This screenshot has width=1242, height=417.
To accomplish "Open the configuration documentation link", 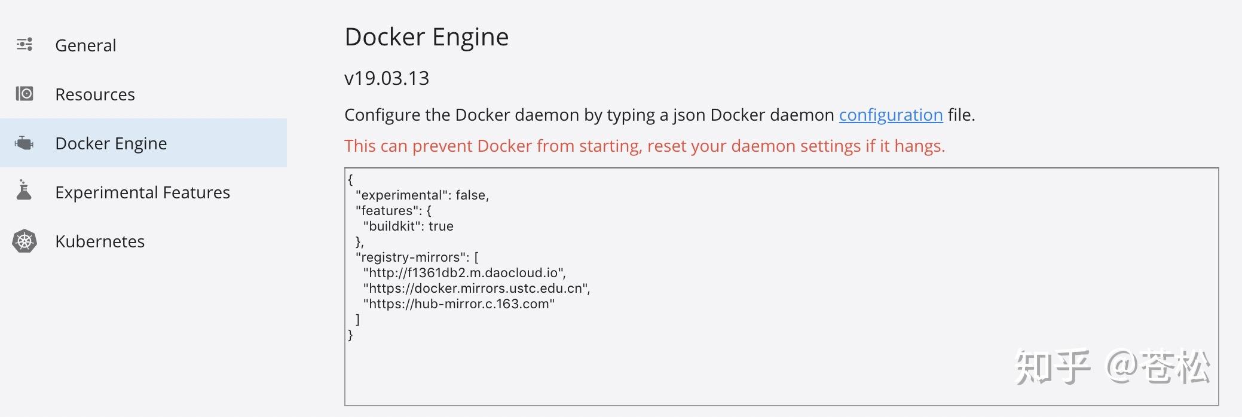I will pyautogui.click(x=891, y=115).
